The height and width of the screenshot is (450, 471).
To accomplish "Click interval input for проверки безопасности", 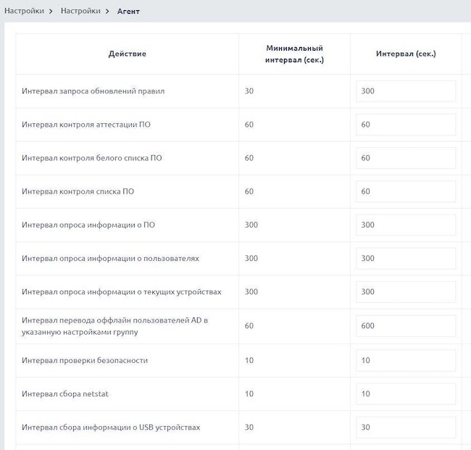I will pos(406,360).
